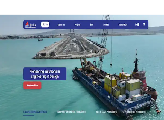Select the Infrastructure Projects tab
This screenshot has height=120, width=164.
[72, 112]
